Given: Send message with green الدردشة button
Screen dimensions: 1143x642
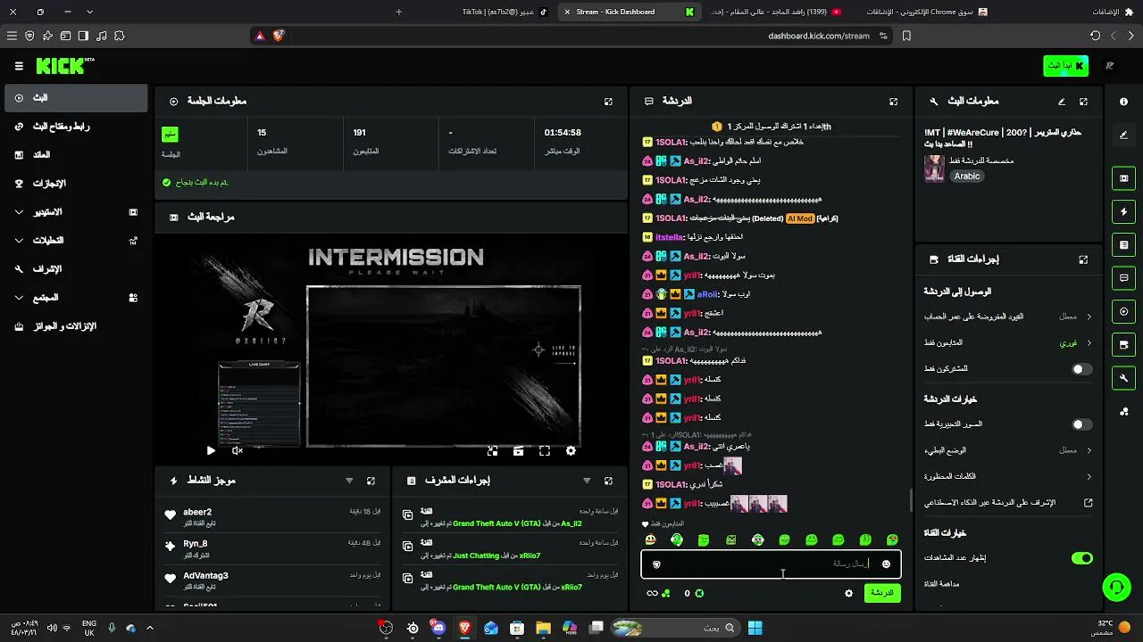Looking at the screenshot, I should click(x=882, y=593).
